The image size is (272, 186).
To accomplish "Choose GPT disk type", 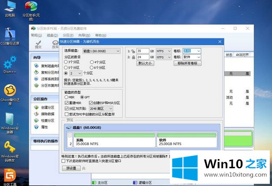I will coord(82,97).
